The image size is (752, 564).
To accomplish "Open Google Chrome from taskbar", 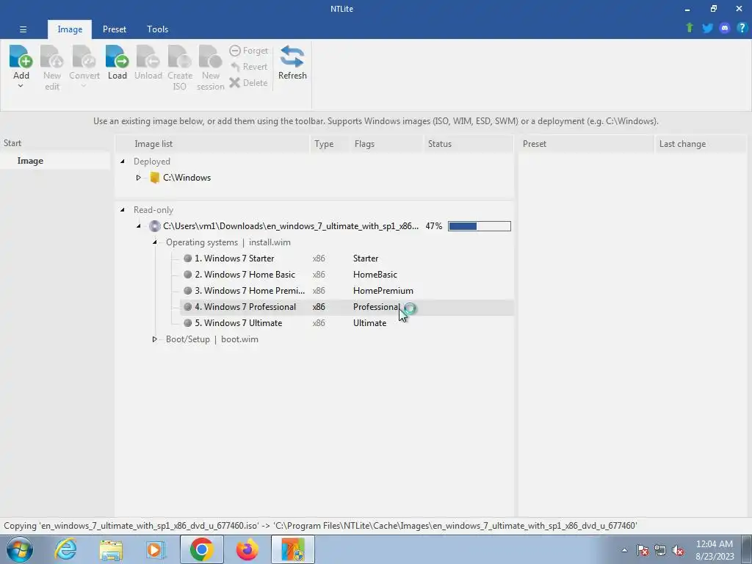I will (x=201, y=549).
